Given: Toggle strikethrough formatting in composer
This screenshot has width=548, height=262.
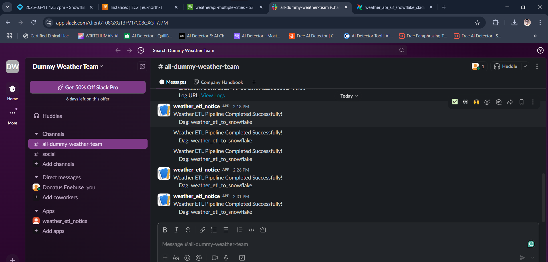Looking at the screenshot, I should (188, 230).
